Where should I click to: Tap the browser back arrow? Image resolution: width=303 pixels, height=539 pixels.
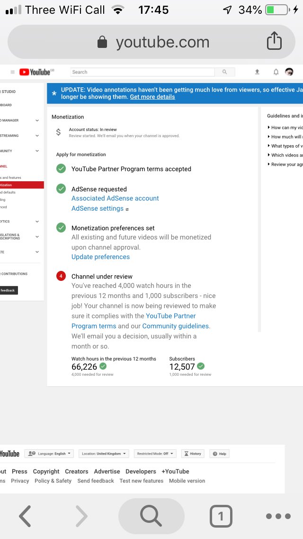click(25, 516)
